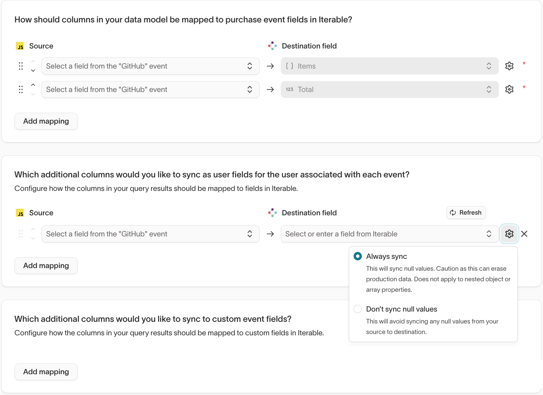Select the Always sync option

point(357,256)
